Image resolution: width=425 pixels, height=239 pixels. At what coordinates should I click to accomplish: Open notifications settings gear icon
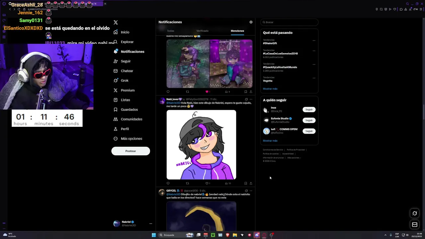251,22
